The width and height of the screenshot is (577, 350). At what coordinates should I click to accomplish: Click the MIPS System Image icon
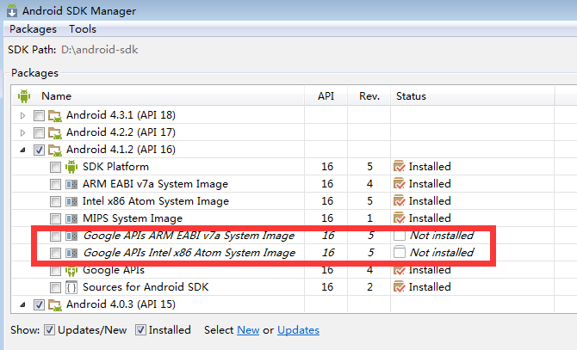(x=71, y=218)
